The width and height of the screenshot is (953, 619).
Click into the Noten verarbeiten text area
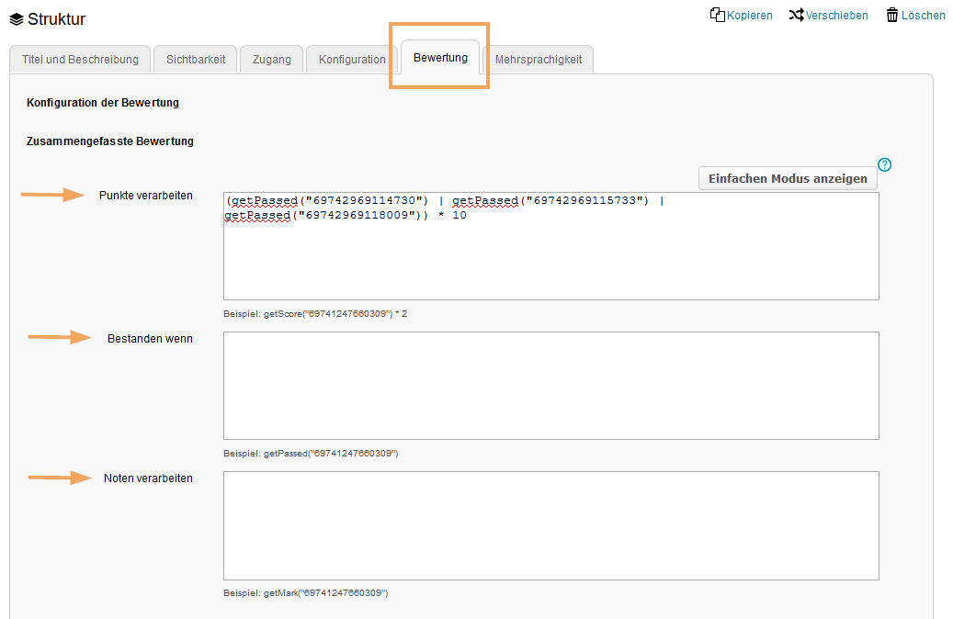[x=550, y=525]
